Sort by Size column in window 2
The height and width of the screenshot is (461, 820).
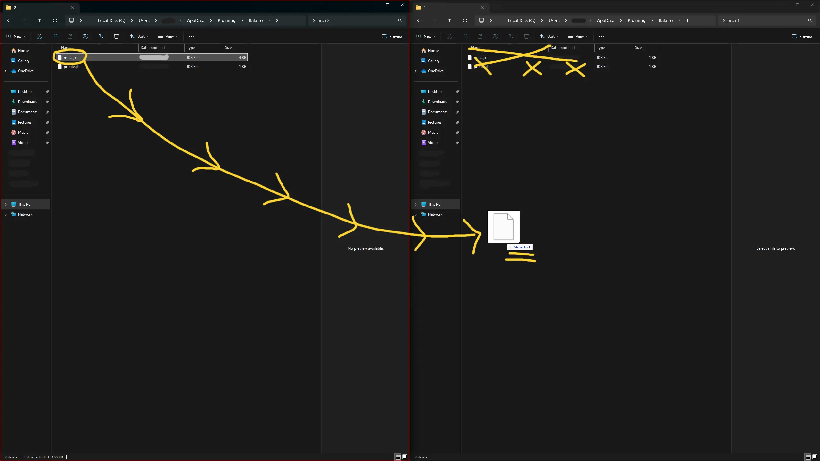click(x=236, y=48)
